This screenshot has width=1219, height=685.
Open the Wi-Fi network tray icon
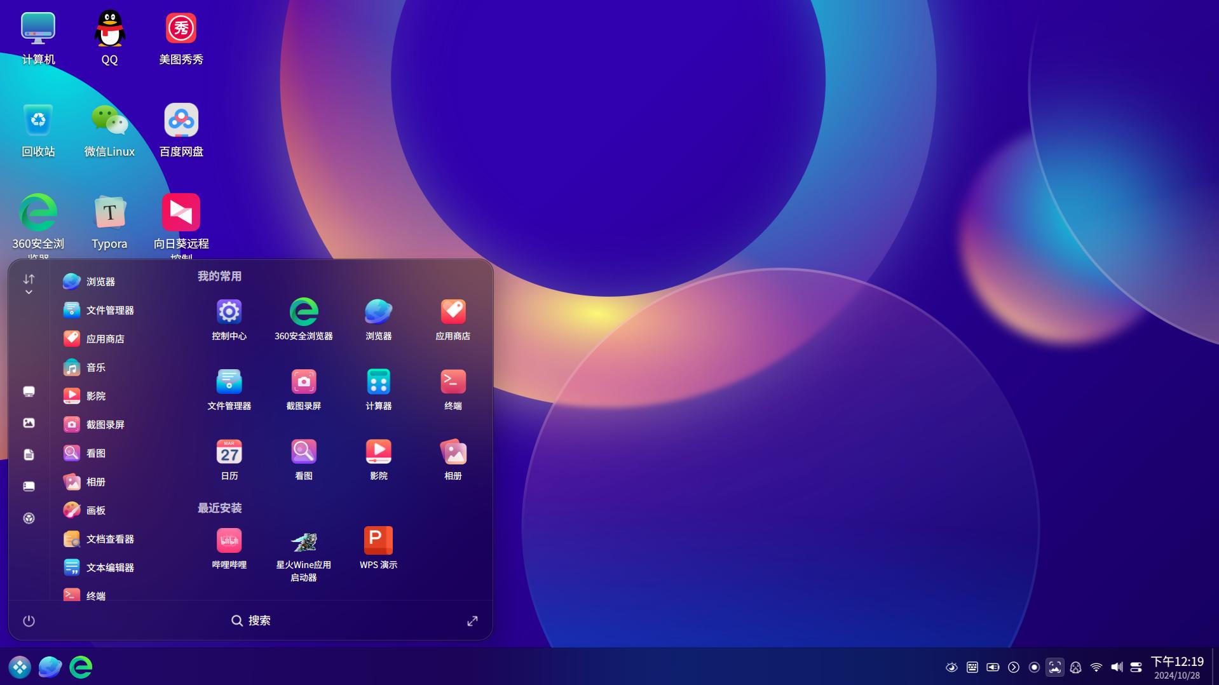pyautogui.click(x=1096, y=667)
